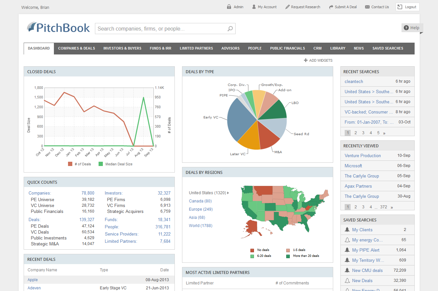
Task: Open the Limited Partners tab
Action: click(196, 48)
